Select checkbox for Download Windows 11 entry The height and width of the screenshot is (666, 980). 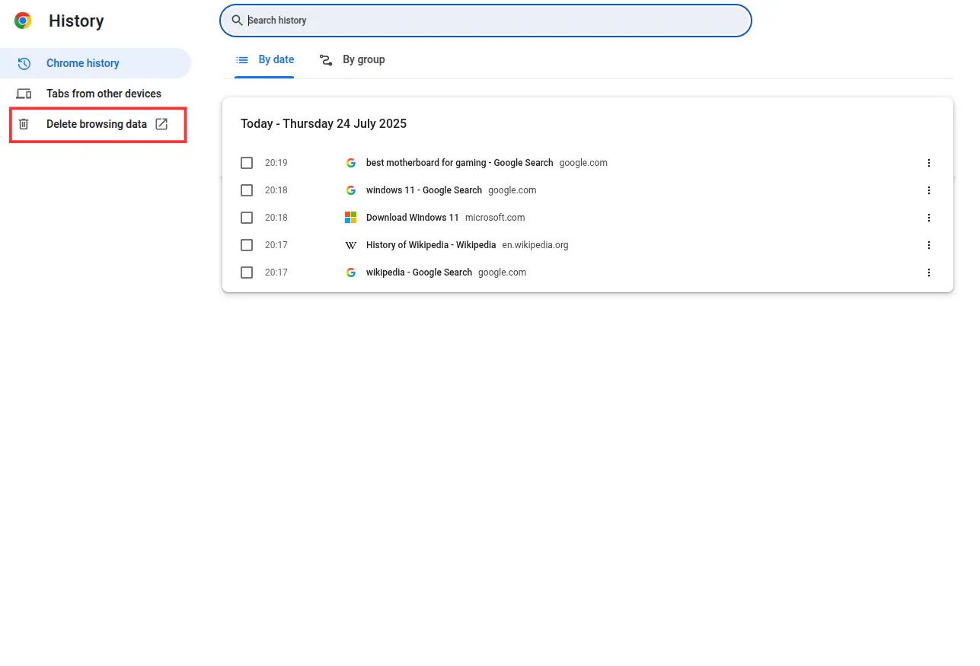pos(247,218)
